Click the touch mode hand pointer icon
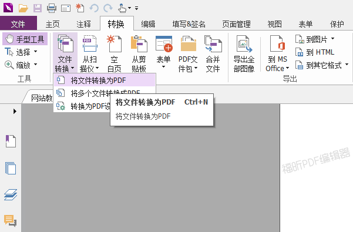353x232 pixels. pyautogui.click(x=122, y=8)
